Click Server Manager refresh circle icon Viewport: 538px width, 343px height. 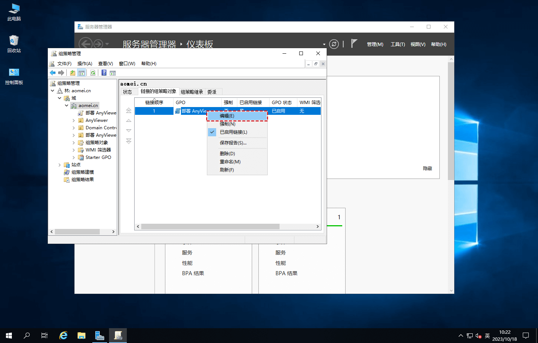(334, 44)
